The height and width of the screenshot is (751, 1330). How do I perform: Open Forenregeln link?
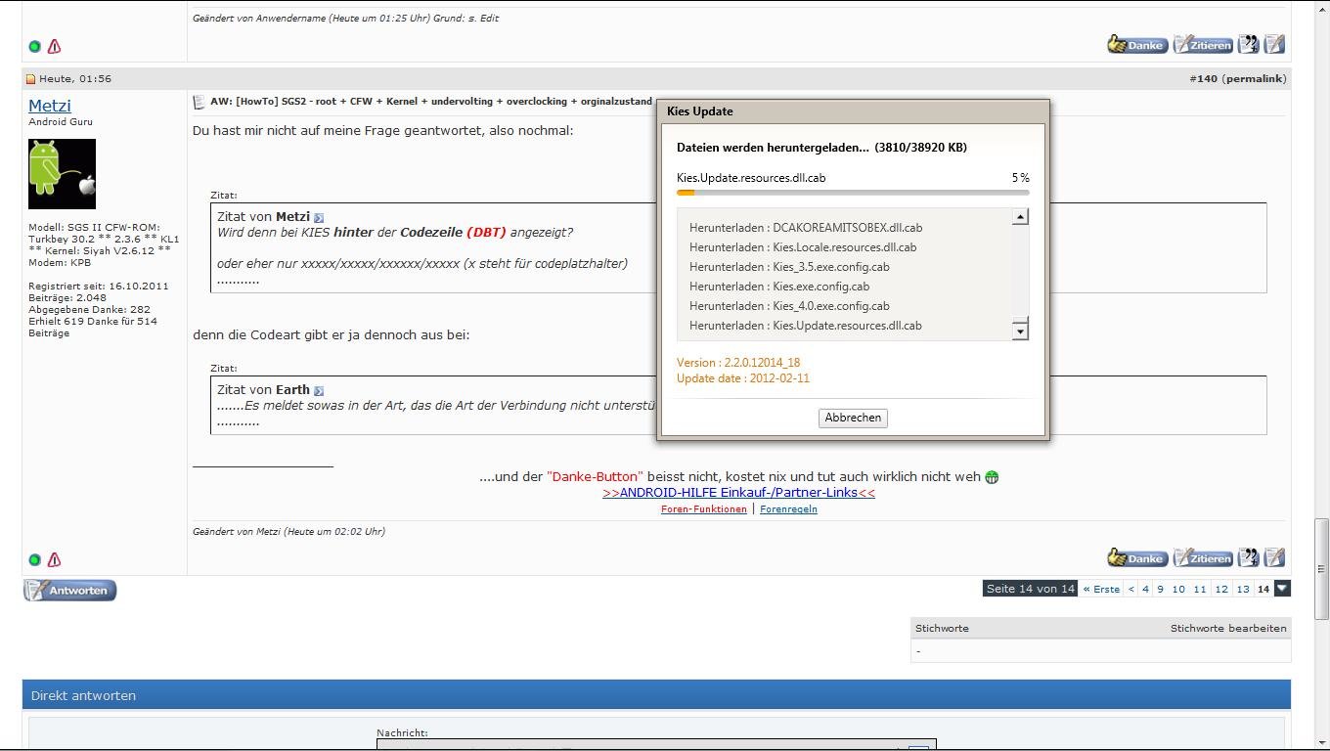click(x=788, y=509)
